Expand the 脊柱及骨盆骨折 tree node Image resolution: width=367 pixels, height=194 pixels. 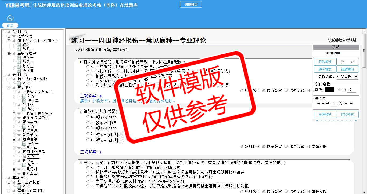(14, 118)
